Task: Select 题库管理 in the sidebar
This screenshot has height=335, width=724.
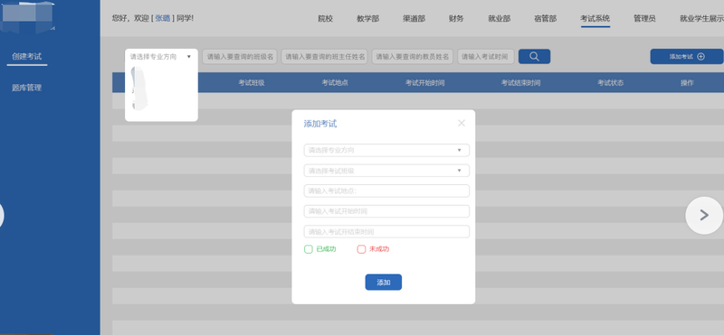Action: point(27,88)
